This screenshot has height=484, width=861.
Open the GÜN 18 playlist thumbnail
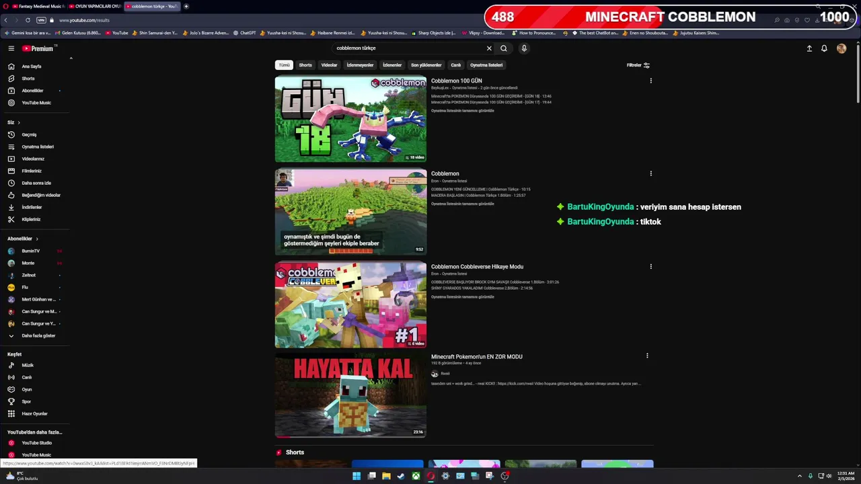click(x=350, y=119)
